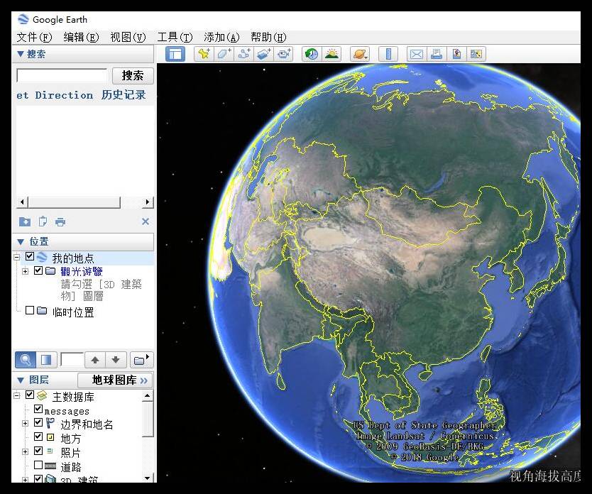Collapse the 图层 panel triangle

(21, 380)
